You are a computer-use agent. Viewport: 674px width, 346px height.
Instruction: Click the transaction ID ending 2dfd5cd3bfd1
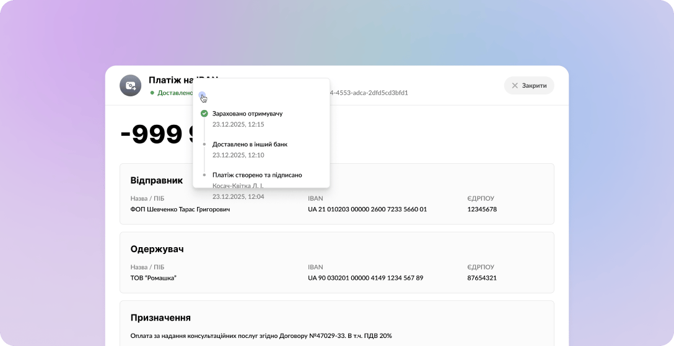click(369, 93)
